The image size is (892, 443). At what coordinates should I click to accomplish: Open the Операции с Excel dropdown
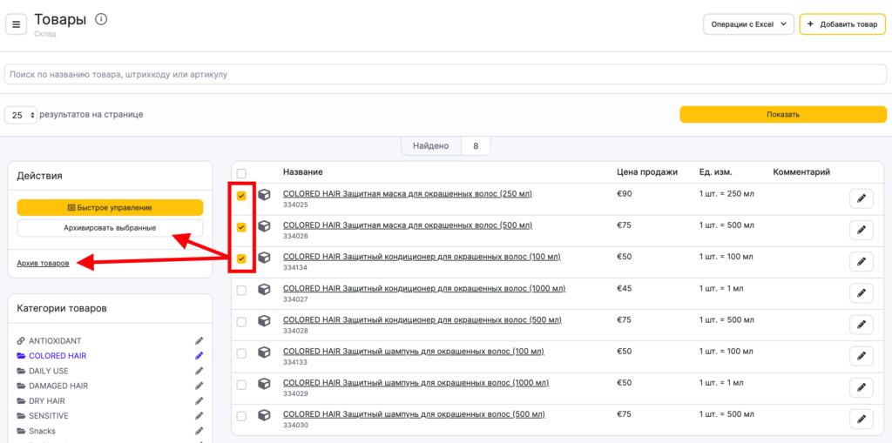point(748,24)
